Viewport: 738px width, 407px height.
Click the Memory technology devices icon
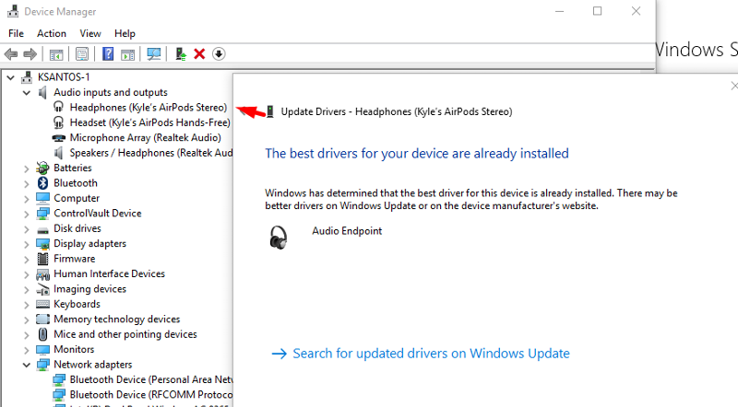click(42, 320)
